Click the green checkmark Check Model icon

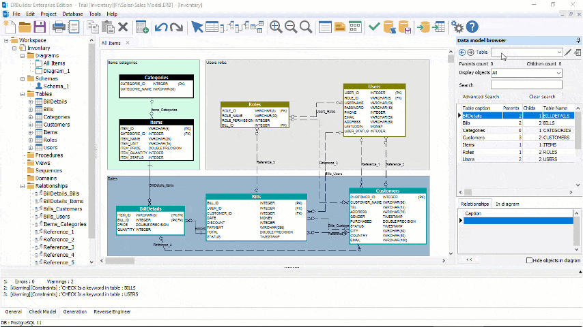374,27
